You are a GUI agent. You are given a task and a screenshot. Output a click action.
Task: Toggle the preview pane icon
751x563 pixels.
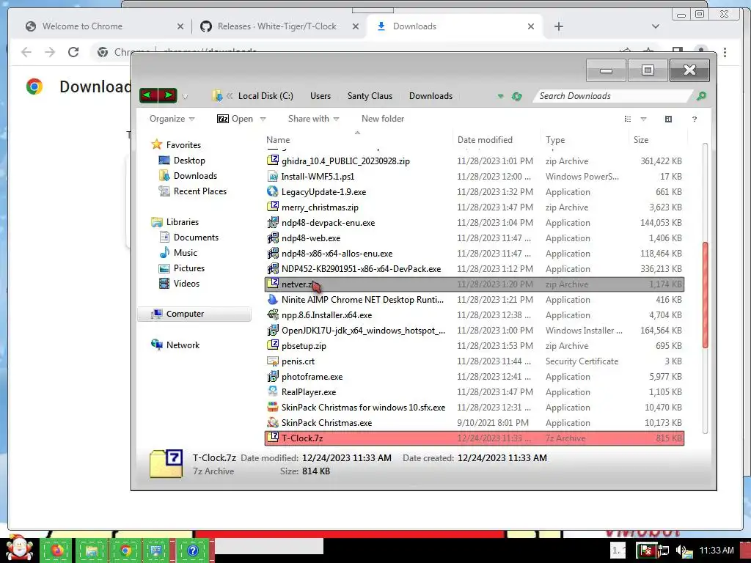(x=668, y=119)
